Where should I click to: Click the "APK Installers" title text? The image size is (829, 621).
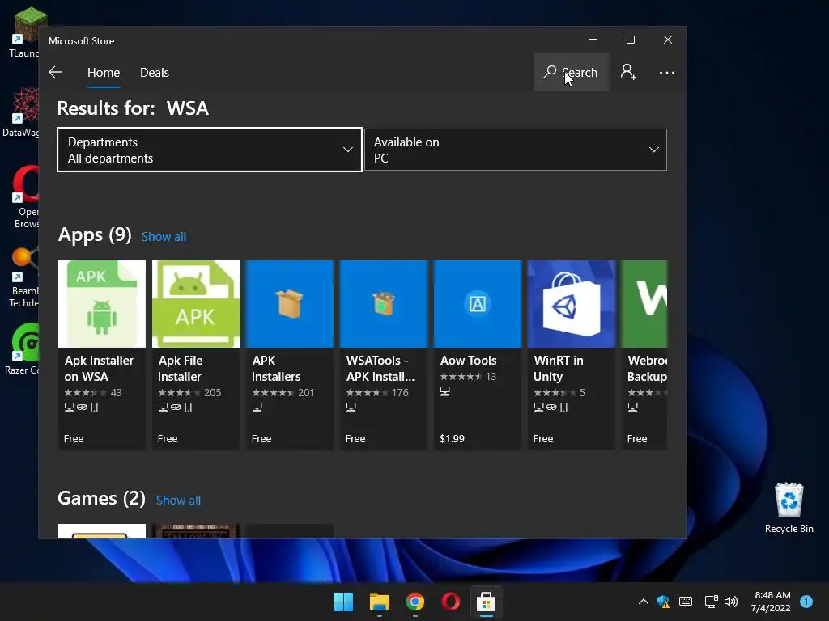276,369
